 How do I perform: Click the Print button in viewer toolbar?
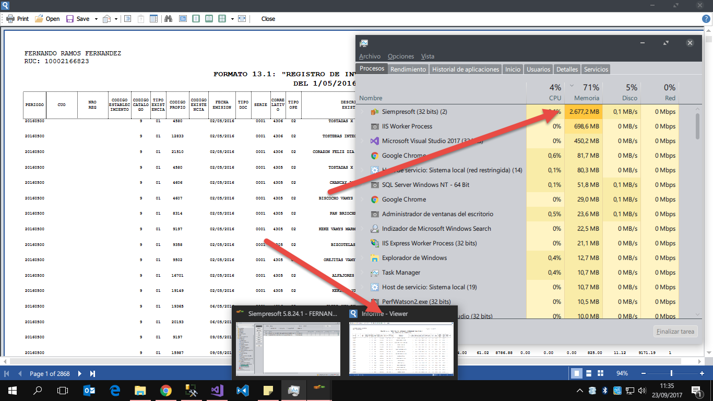click(17, 19)
